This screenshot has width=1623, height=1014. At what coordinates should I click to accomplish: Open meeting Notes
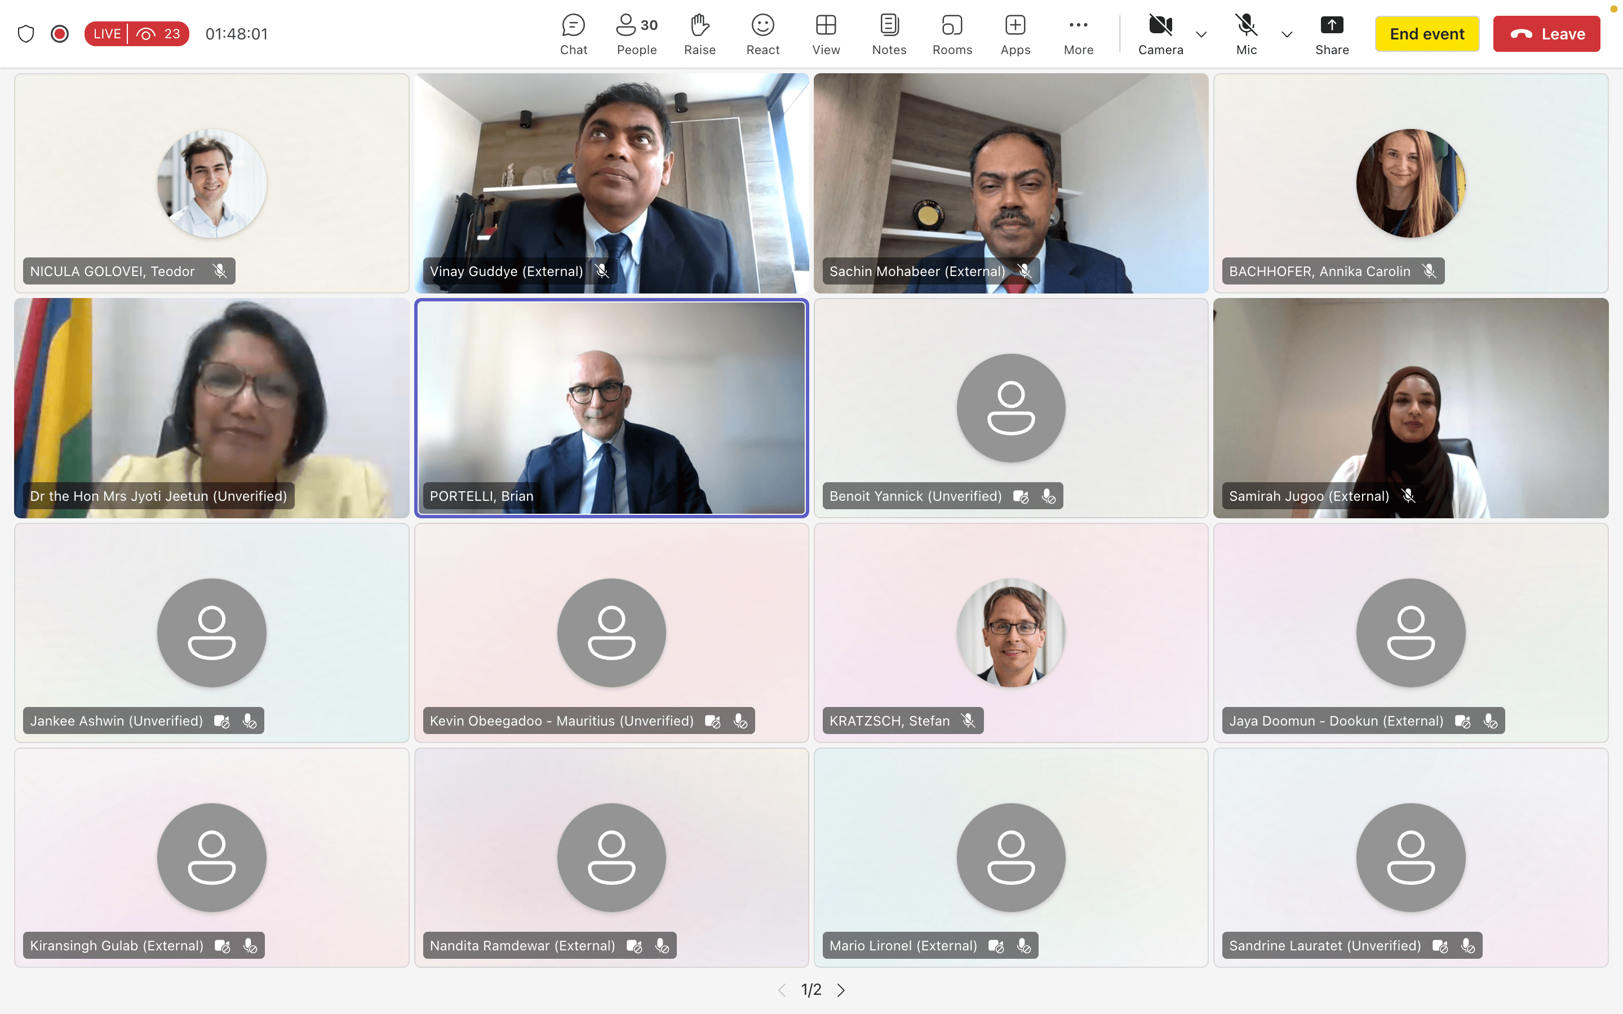889,34
